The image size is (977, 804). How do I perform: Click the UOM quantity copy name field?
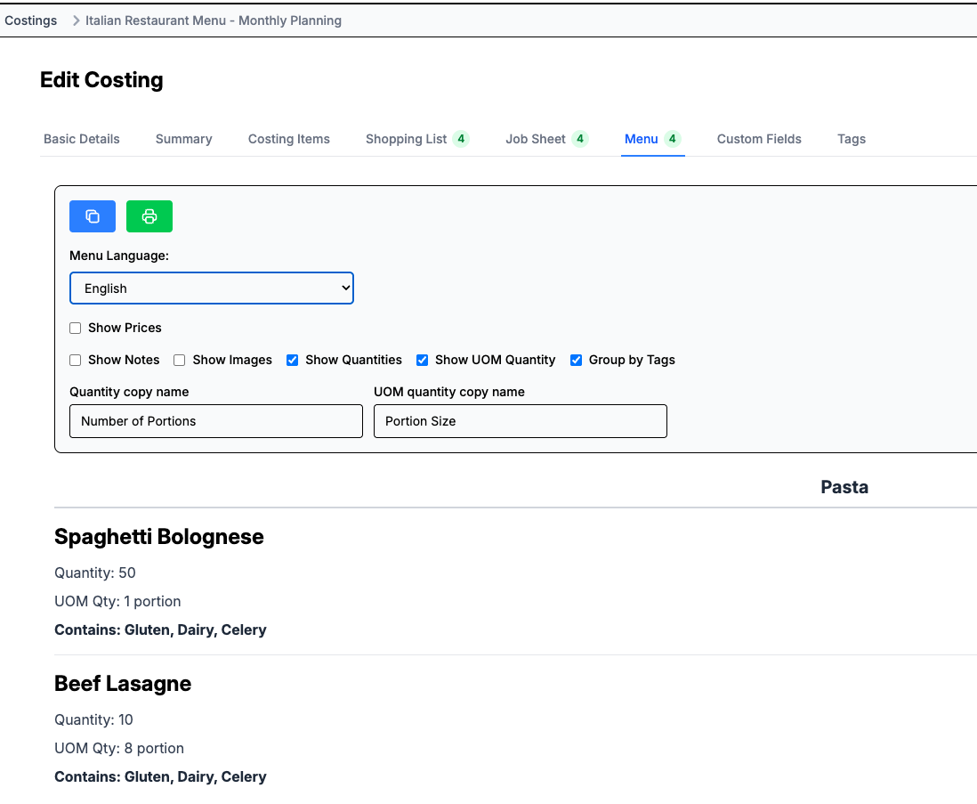(x=521, y=421)
